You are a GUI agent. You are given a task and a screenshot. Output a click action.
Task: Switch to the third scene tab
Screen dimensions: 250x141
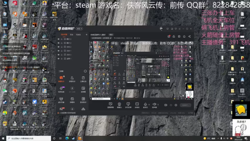pos(78,34)
